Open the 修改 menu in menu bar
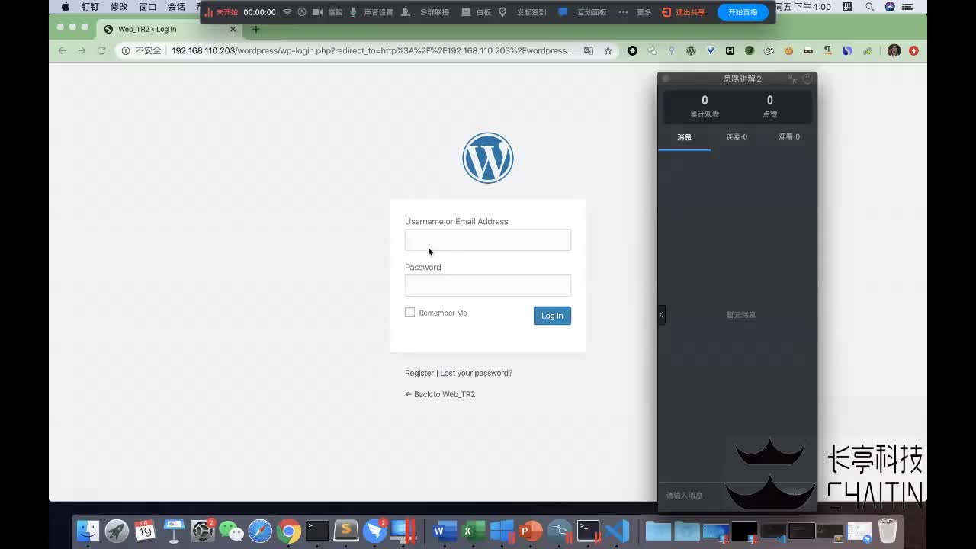The height and width of the screenshot is (549, 976). pyautogui.click(x=119, y=7)
